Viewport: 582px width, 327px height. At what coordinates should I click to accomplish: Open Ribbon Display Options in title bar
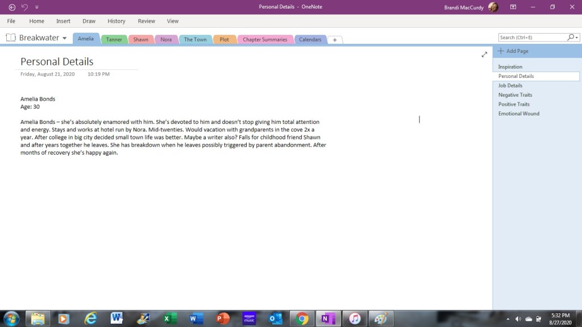(x=513, y=7)
